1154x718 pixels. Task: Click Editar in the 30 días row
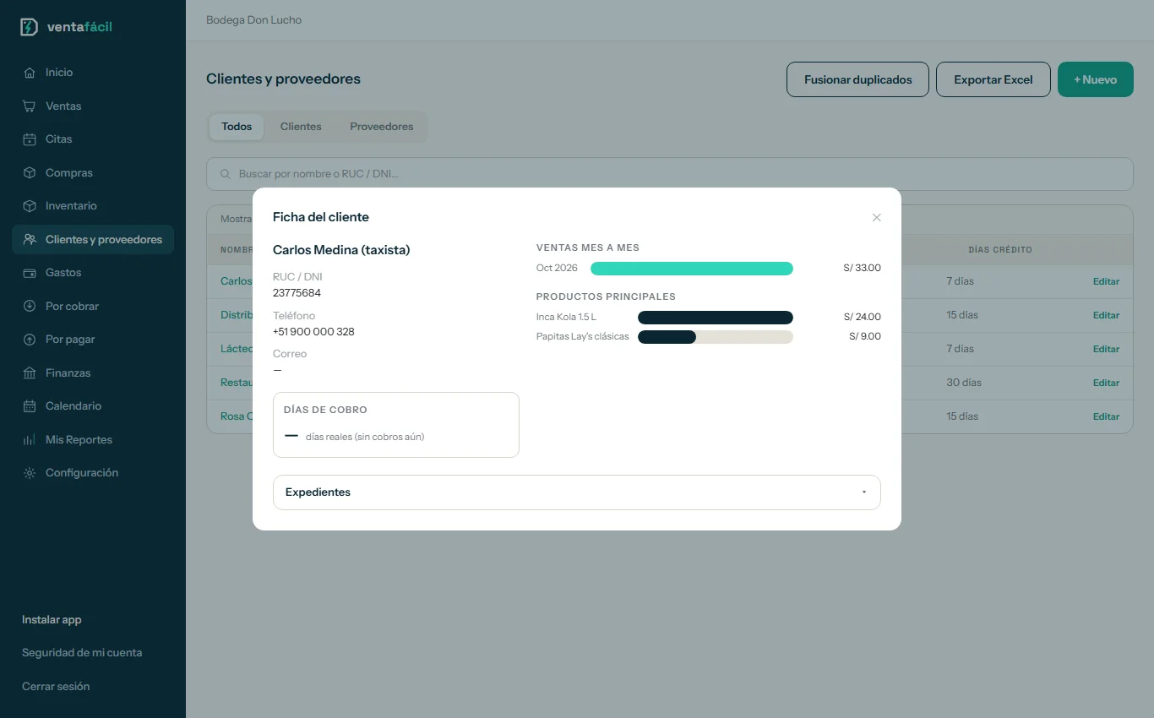coord(1106,383)
